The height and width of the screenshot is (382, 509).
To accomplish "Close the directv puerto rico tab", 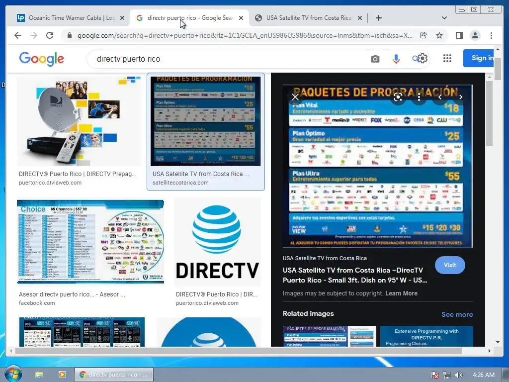I will point(241,18).
